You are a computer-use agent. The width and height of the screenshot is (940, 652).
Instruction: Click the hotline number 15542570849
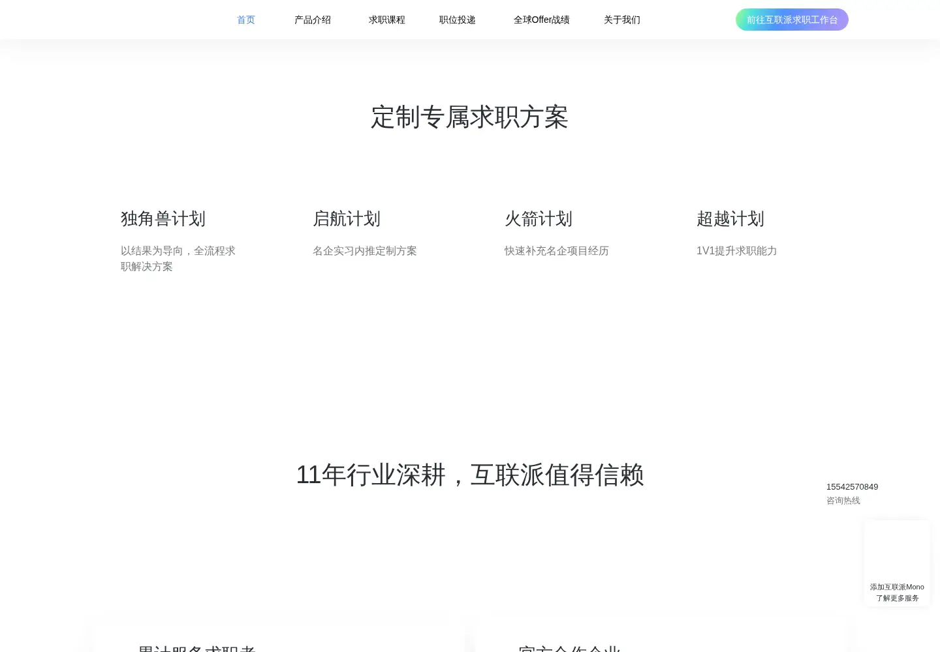[852, 486]
